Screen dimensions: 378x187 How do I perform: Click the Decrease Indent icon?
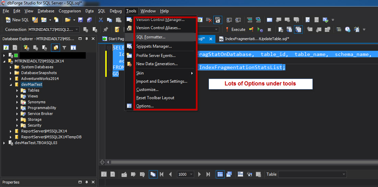click(229, 20)
